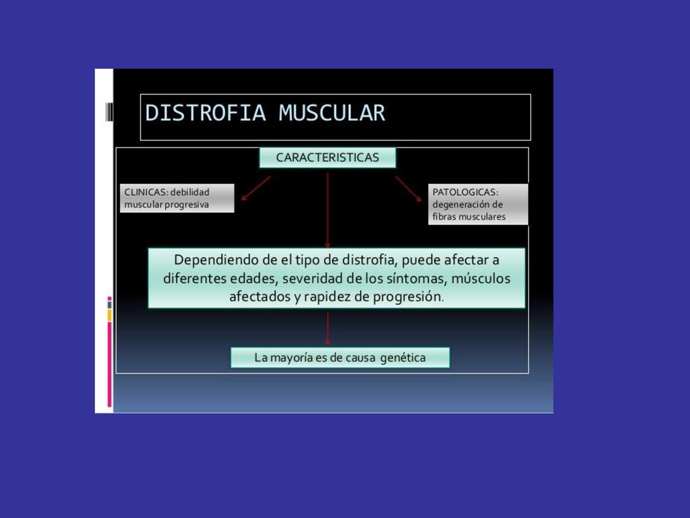This screenshot has width=690, height=518.
Task: Click the CLINICAS: debilidad muscular progresiva box
Action: [177, 198]
